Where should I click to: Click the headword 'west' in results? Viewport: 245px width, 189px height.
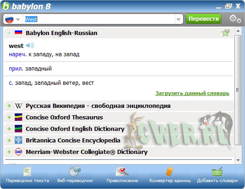[16, 46]
